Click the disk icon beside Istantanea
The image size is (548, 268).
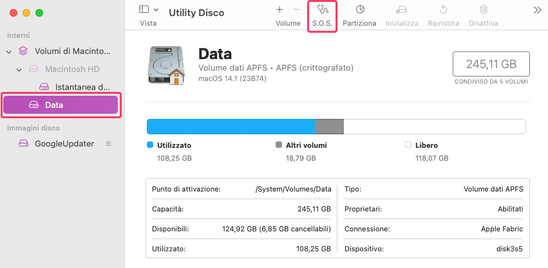44,87
